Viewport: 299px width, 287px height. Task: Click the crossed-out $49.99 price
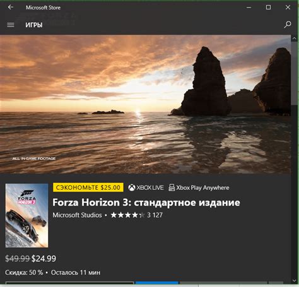[x=18, y=259]
